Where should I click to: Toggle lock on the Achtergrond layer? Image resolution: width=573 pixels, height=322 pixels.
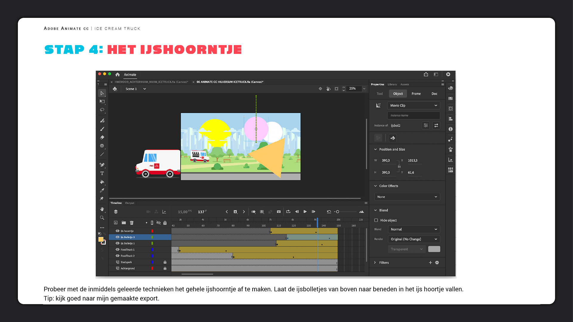click(x=165, y=268)
